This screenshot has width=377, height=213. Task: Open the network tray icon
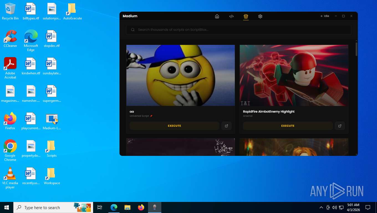tap(341, 207)
